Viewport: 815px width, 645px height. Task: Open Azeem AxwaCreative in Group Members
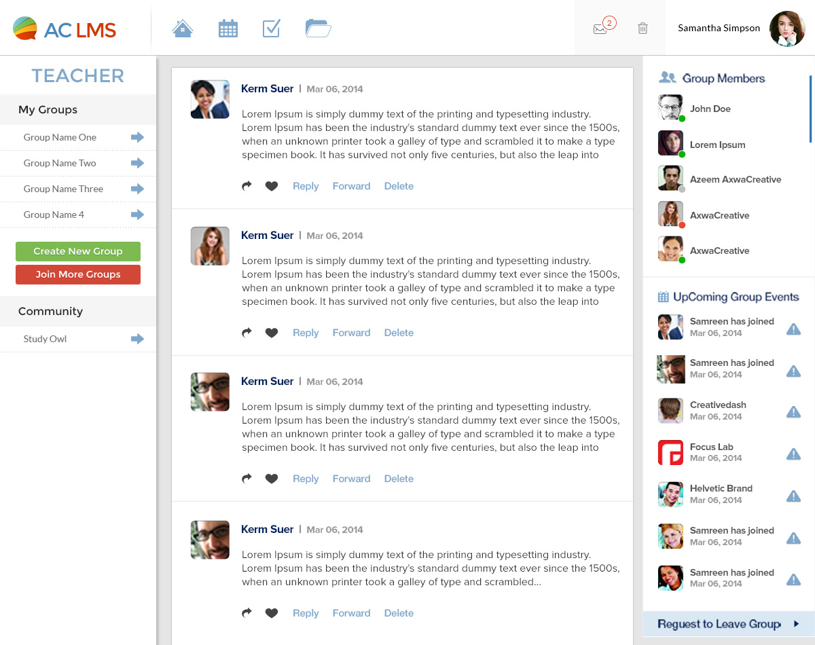pos(736,179)
